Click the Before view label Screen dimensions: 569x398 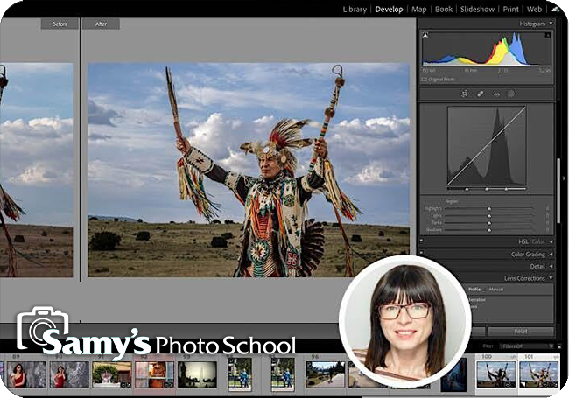[x=60, y=24]
